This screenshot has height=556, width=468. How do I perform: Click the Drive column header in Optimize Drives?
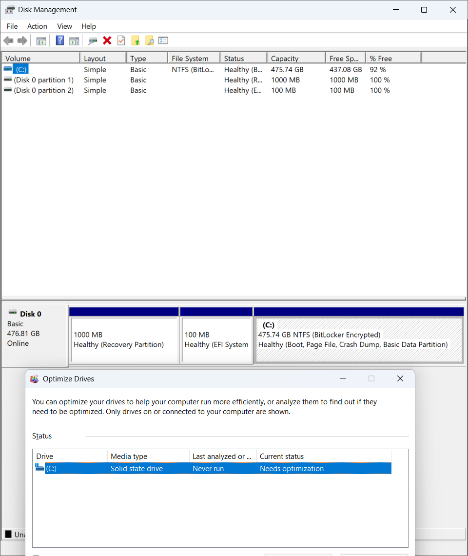pos(70,457)
